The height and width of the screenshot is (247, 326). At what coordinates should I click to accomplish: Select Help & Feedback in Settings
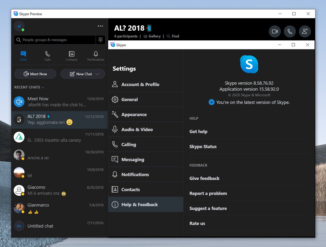[x=140, y=204]
